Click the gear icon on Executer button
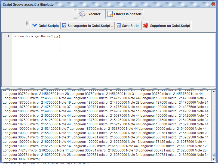The width and height of the screenshot is (218, 164). click(x=82, y=14)
